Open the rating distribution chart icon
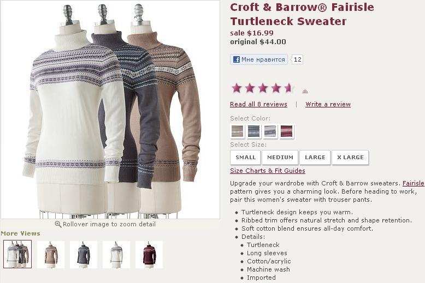Screen dimensions: 425x283 tap(305, 91)
